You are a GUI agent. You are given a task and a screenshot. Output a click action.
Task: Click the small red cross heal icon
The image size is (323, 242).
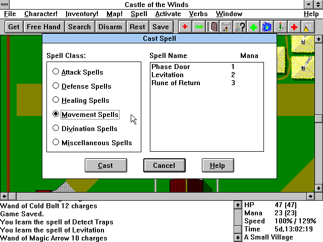[185, 27]
